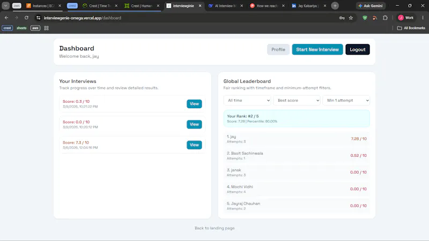The width and height of the screenshot is (429, 241).
Task: Select leaderboard row Mochi Vidhi
Action: (x=297, y=189)
